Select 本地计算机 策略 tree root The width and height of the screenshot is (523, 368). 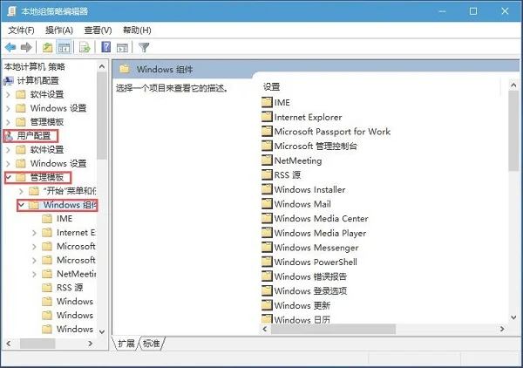[34, 67]
